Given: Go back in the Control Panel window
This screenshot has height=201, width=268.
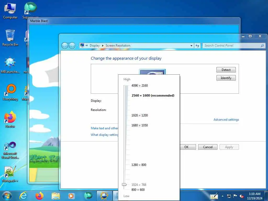Looking at the screenshot, I should tap(65, 46).
